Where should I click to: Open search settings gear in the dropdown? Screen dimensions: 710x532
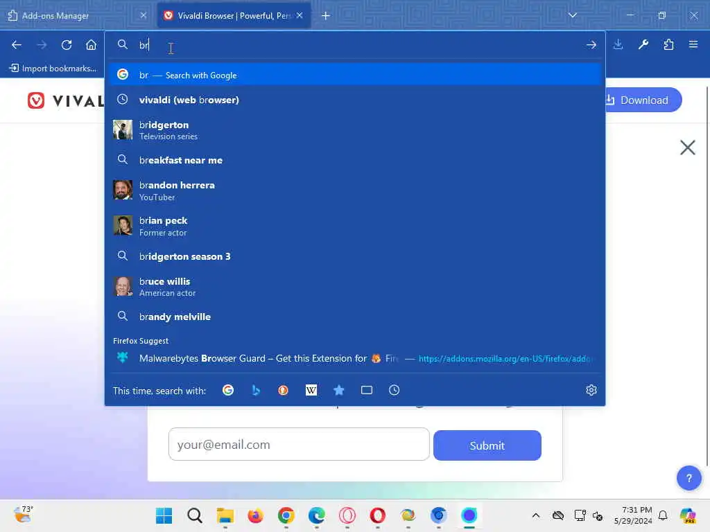[591, 390]
